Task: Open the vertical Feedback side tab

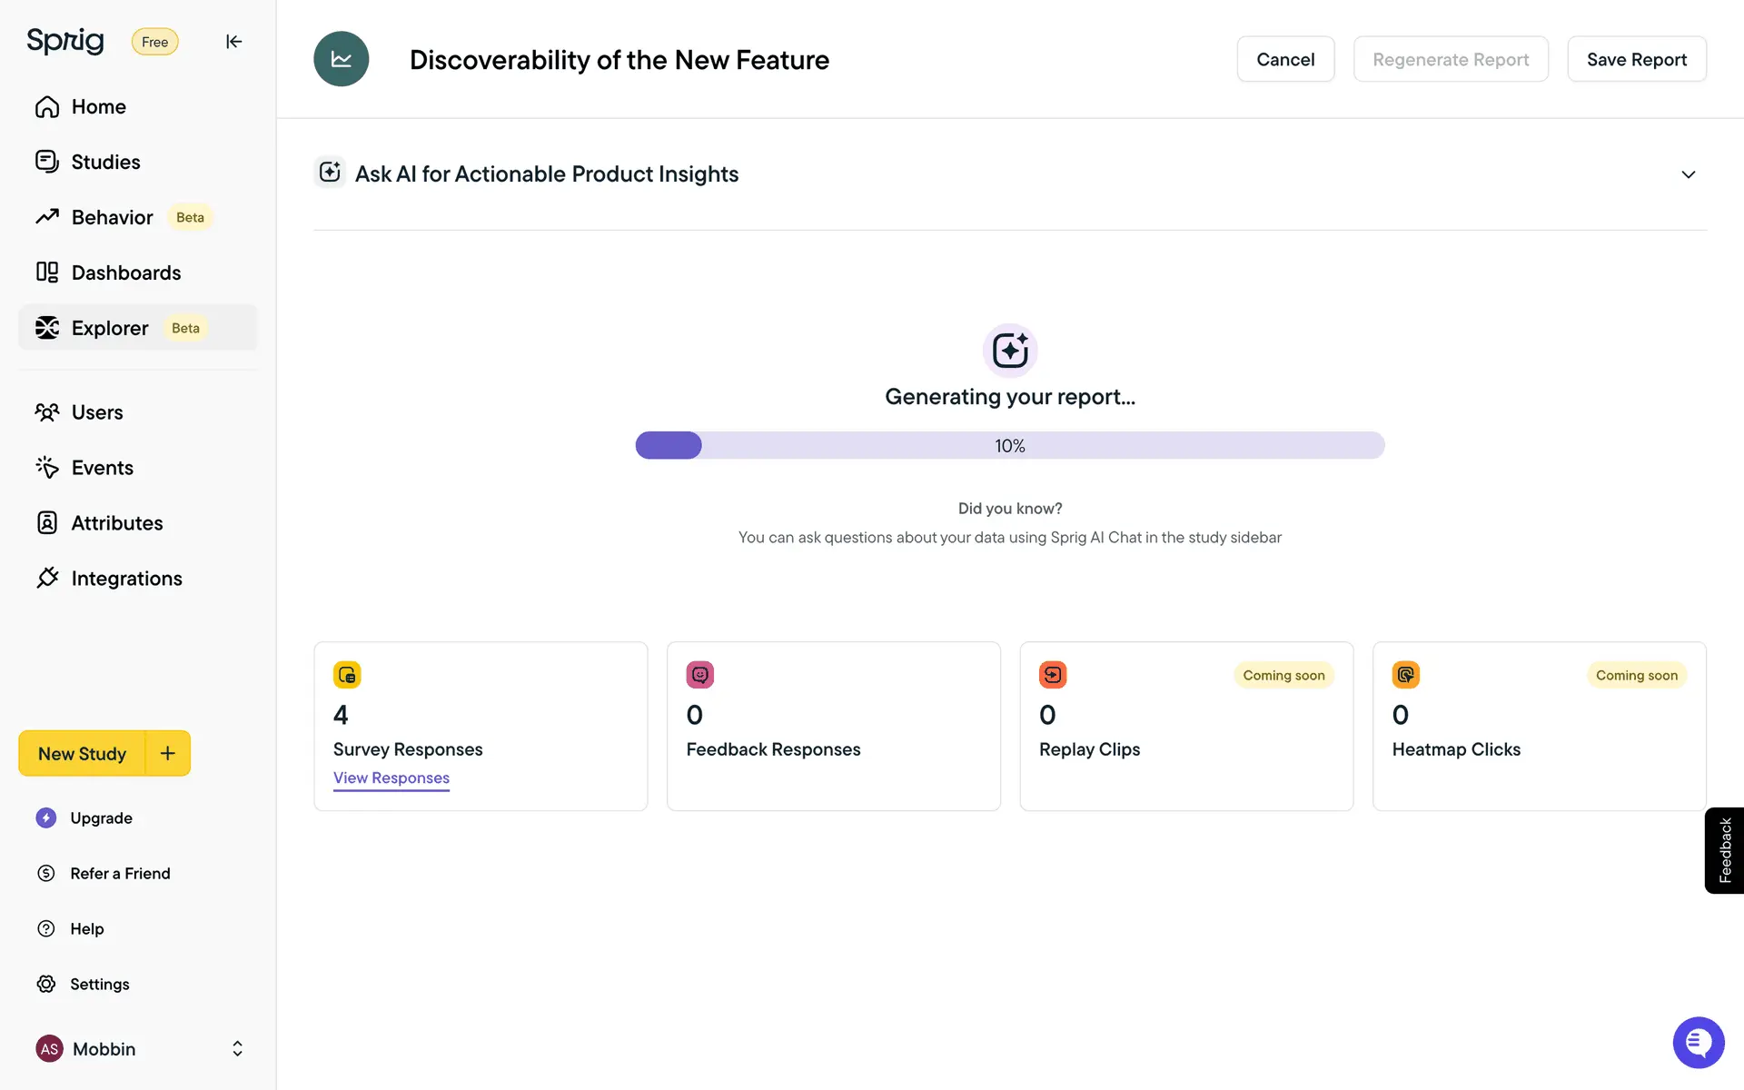Action: pyautogui.click(x=1724, y=850)
